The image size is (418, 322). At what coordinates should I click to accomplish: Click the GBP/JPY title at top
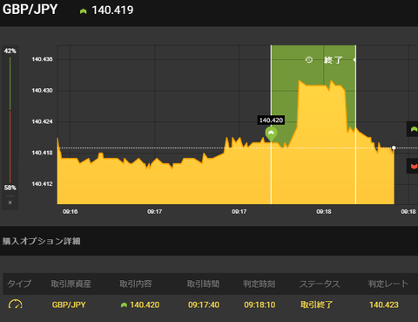pyautogui.click(x=30, y=10)
